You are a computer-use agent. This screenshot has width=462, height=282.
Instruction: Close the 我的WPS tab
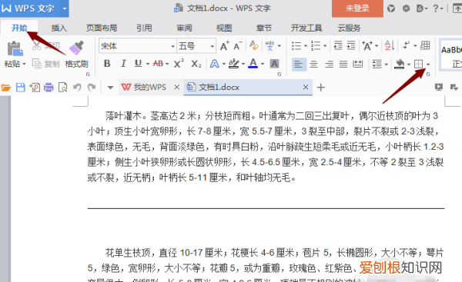click(x=177, y=87)
